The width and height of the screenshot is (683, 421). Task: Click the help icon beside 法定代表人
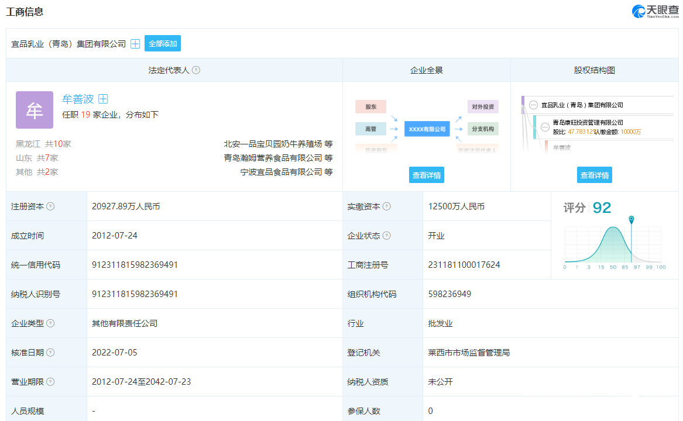[x=196, y=70]
